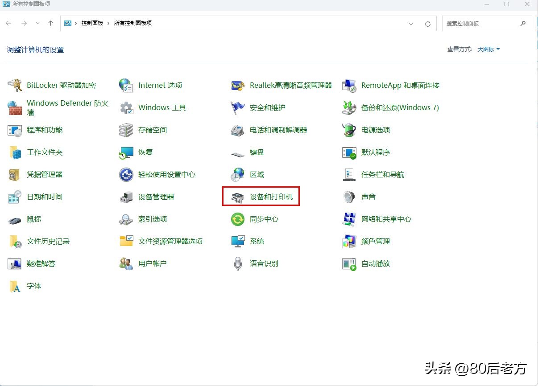Expand the chevron after 控制面板 in breadcrumb
Viewport: 538px width, 386px height.
pyautogui.click(x=108, y=23)
